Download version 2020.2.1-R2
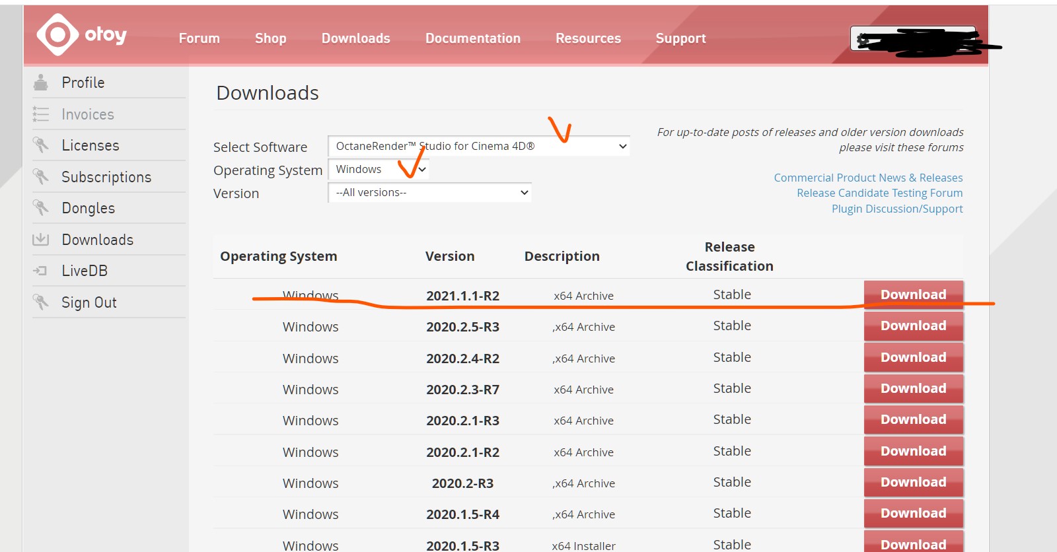Image resolution: width=1057 pixels, height=552 pixels. pyautogui.click(x=914, y=451)
